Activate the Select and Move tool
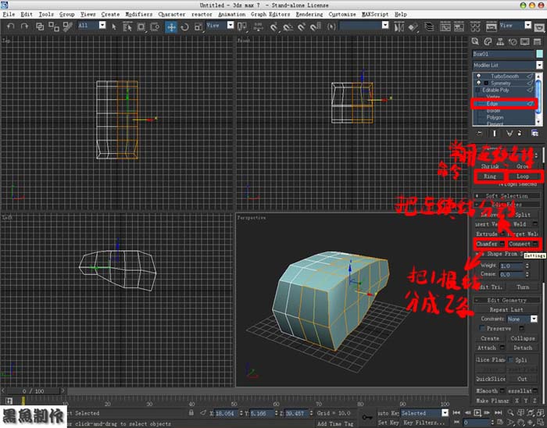This screenshot has width=547, height=428. pyautogui.click(x=171, y=27)
